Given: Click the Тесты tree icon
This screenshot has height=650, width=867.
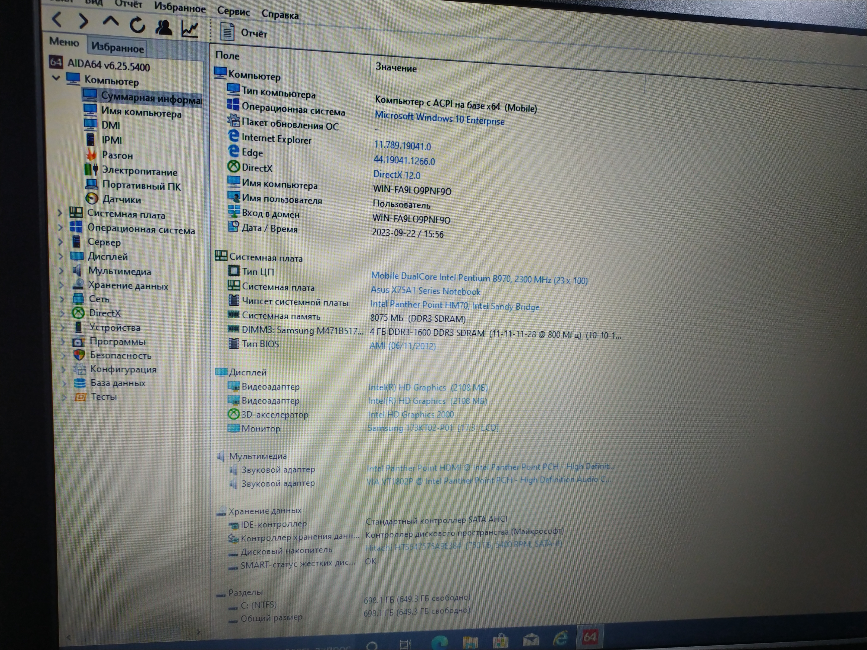Looking at the screenshot, I should coord(80,397).
